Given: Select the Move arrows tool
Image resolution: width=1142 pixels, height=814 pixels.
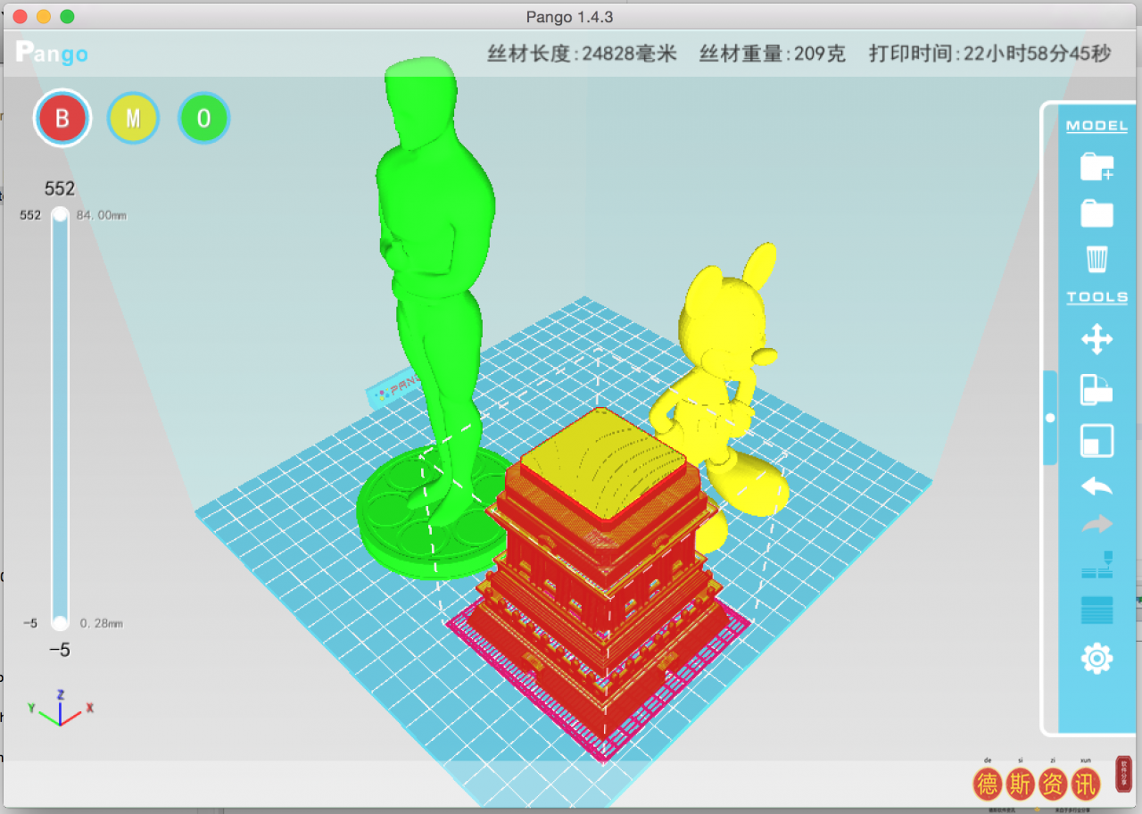Looking at the screenshot, I should pyautogui.click(x=1096, y=339).
